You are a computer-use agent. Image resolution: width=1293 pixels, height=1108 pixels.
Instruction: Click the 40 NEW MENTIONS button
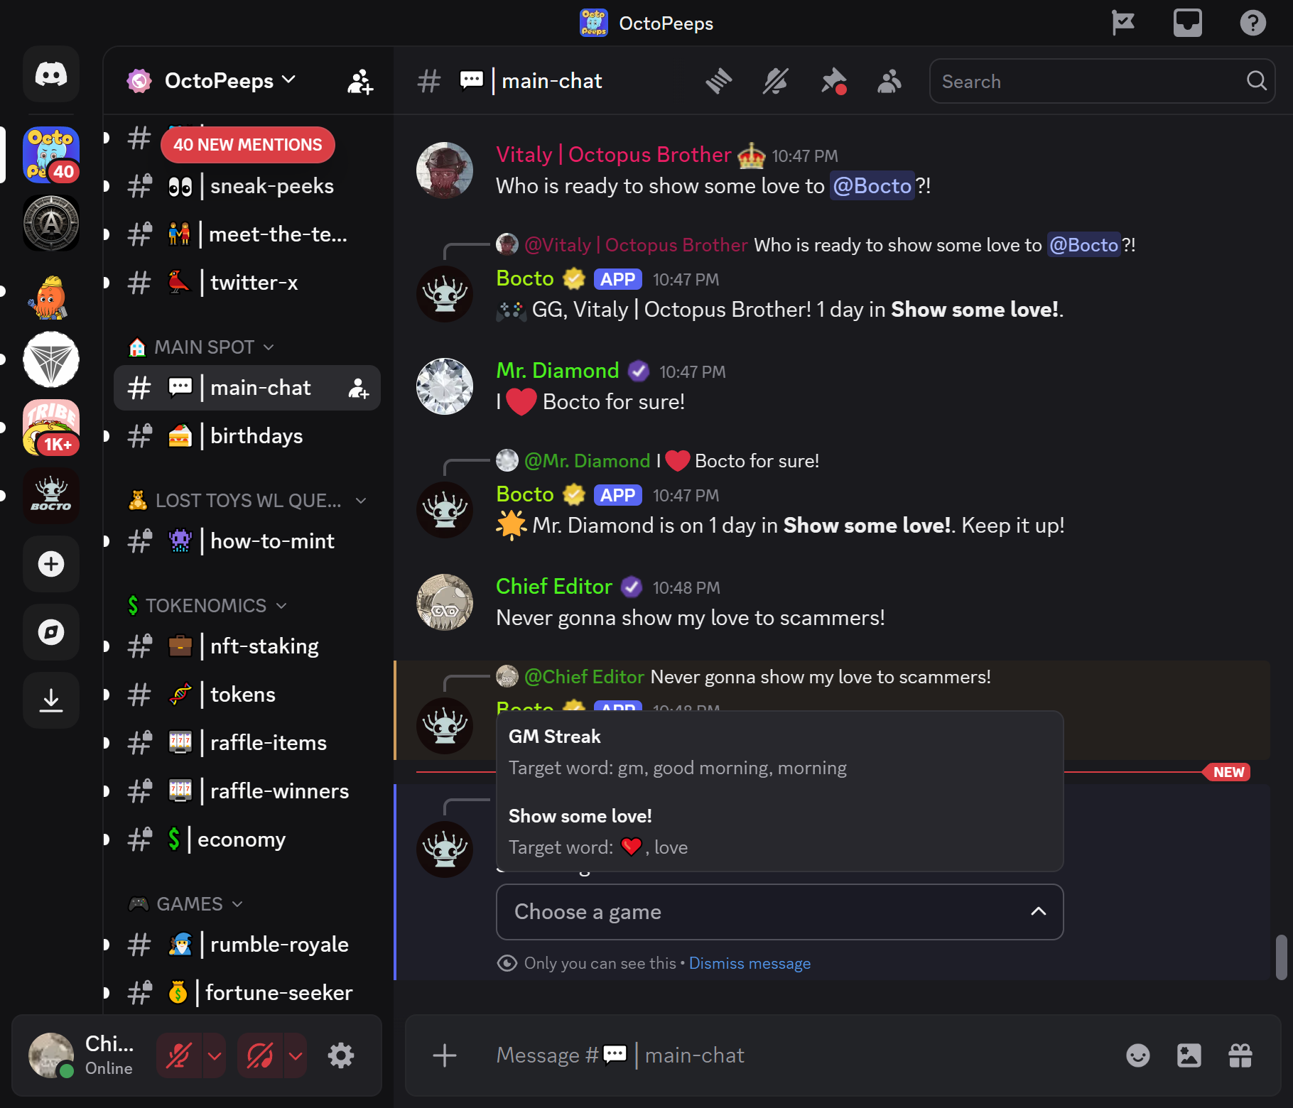[x=248, y=145]
